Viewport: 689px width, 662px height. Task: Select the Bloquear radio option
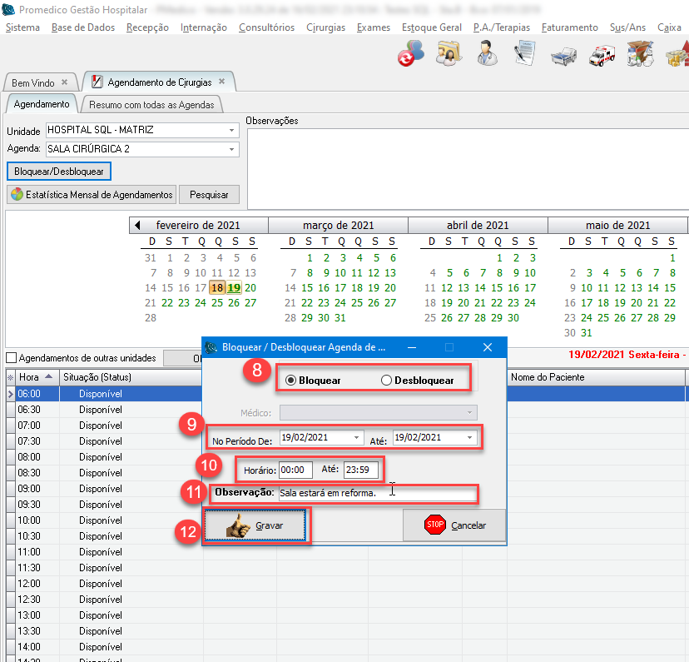(290, 381)
